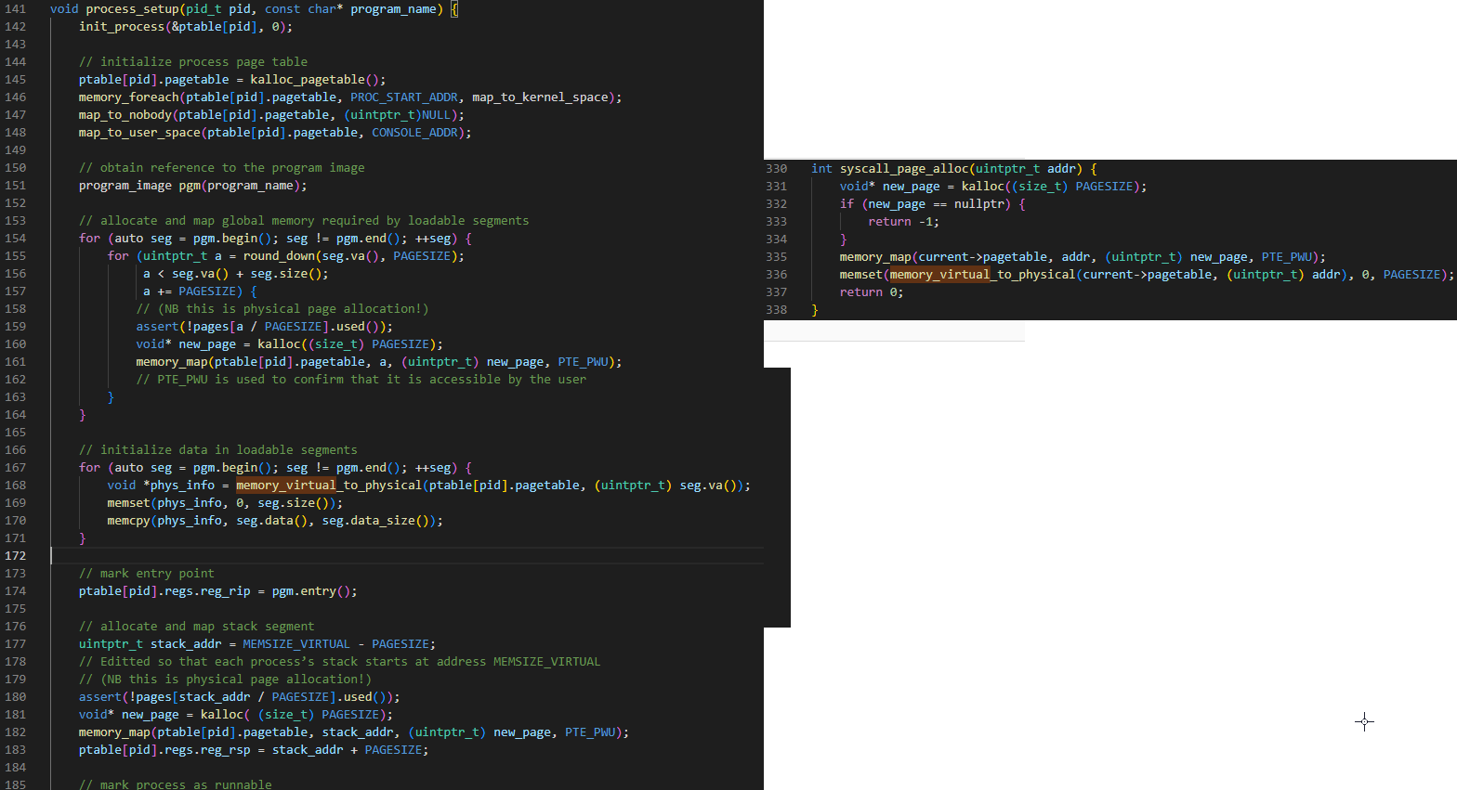The width and height of the screenshot is (1457, 790).
Task: Click highlighted memory_virtual on line 168
Action: coord(286,486)
